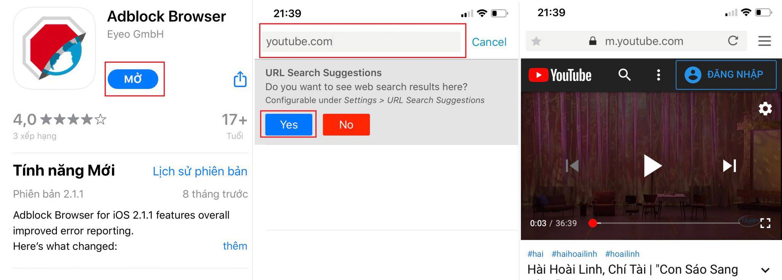
Task: Open video settings gear icon
Action: (x=765, y=109)
